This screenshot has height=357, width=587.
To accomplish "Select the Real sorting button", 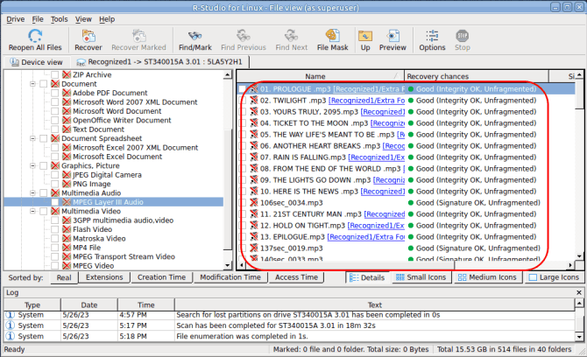I will 64,277.
